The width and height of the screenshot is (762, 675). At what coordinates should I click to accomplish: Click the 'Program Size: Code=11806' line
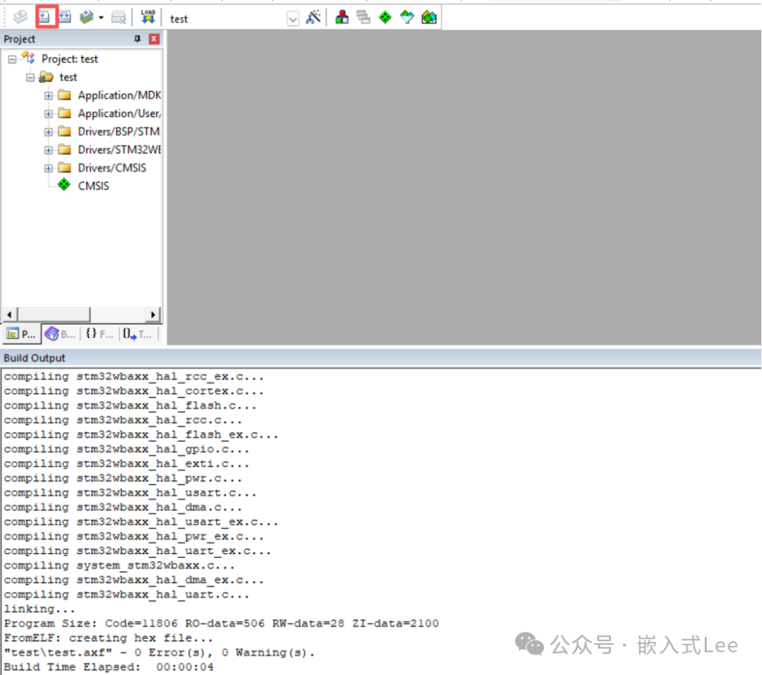221,623
